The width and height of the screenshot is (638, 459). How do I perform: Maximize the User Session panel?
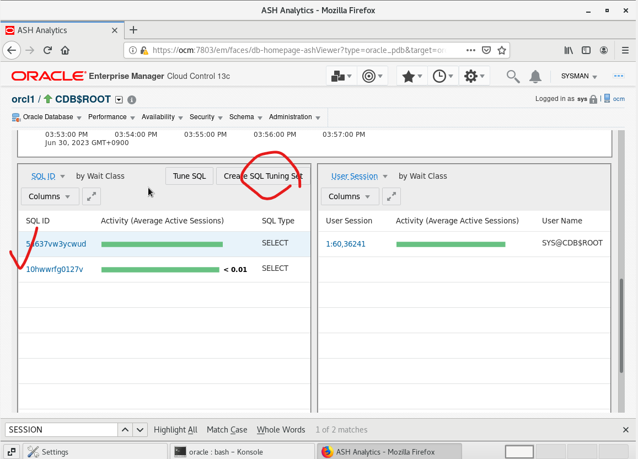(392, 196)
